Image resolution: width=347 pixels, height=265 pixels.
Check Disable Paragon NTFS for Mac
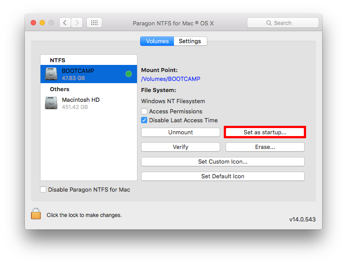43,189
